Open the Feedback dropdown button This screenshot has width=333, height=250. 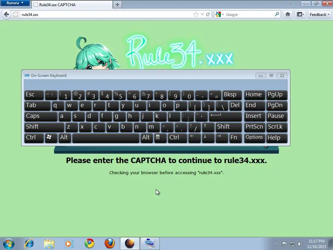[x=319, y=14]
